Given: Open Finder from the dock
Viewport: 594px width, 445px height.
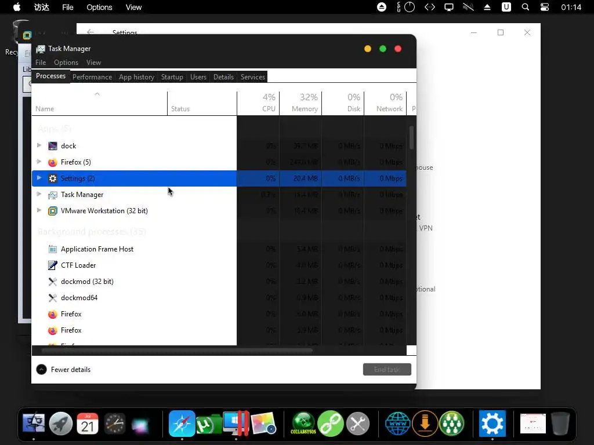Looking at the screenshot, I should click(x=34, y=424).
